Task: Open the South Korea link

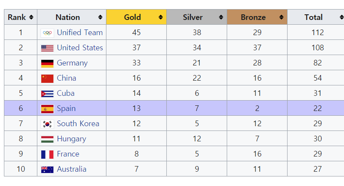Action: (x=78, y=124)
